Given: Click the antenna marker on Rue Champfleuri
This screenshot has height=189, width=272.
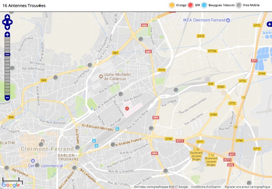Looking at the screenshot, I should tap(90, 65).
